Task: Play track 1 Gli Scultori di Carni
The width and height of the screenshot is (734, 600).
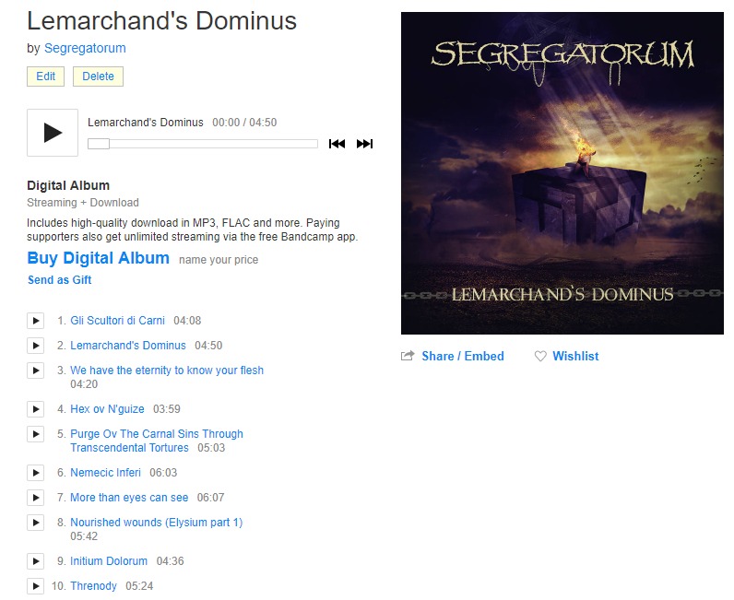Action: [36, 321]
